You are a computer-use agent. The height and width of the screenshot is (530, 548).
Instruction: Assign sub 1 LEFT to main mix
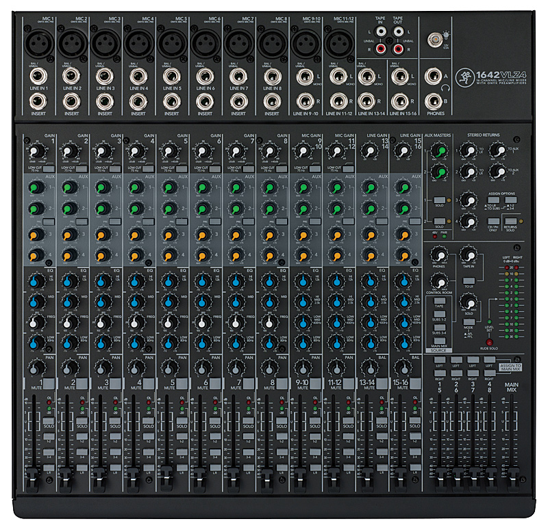440,360
